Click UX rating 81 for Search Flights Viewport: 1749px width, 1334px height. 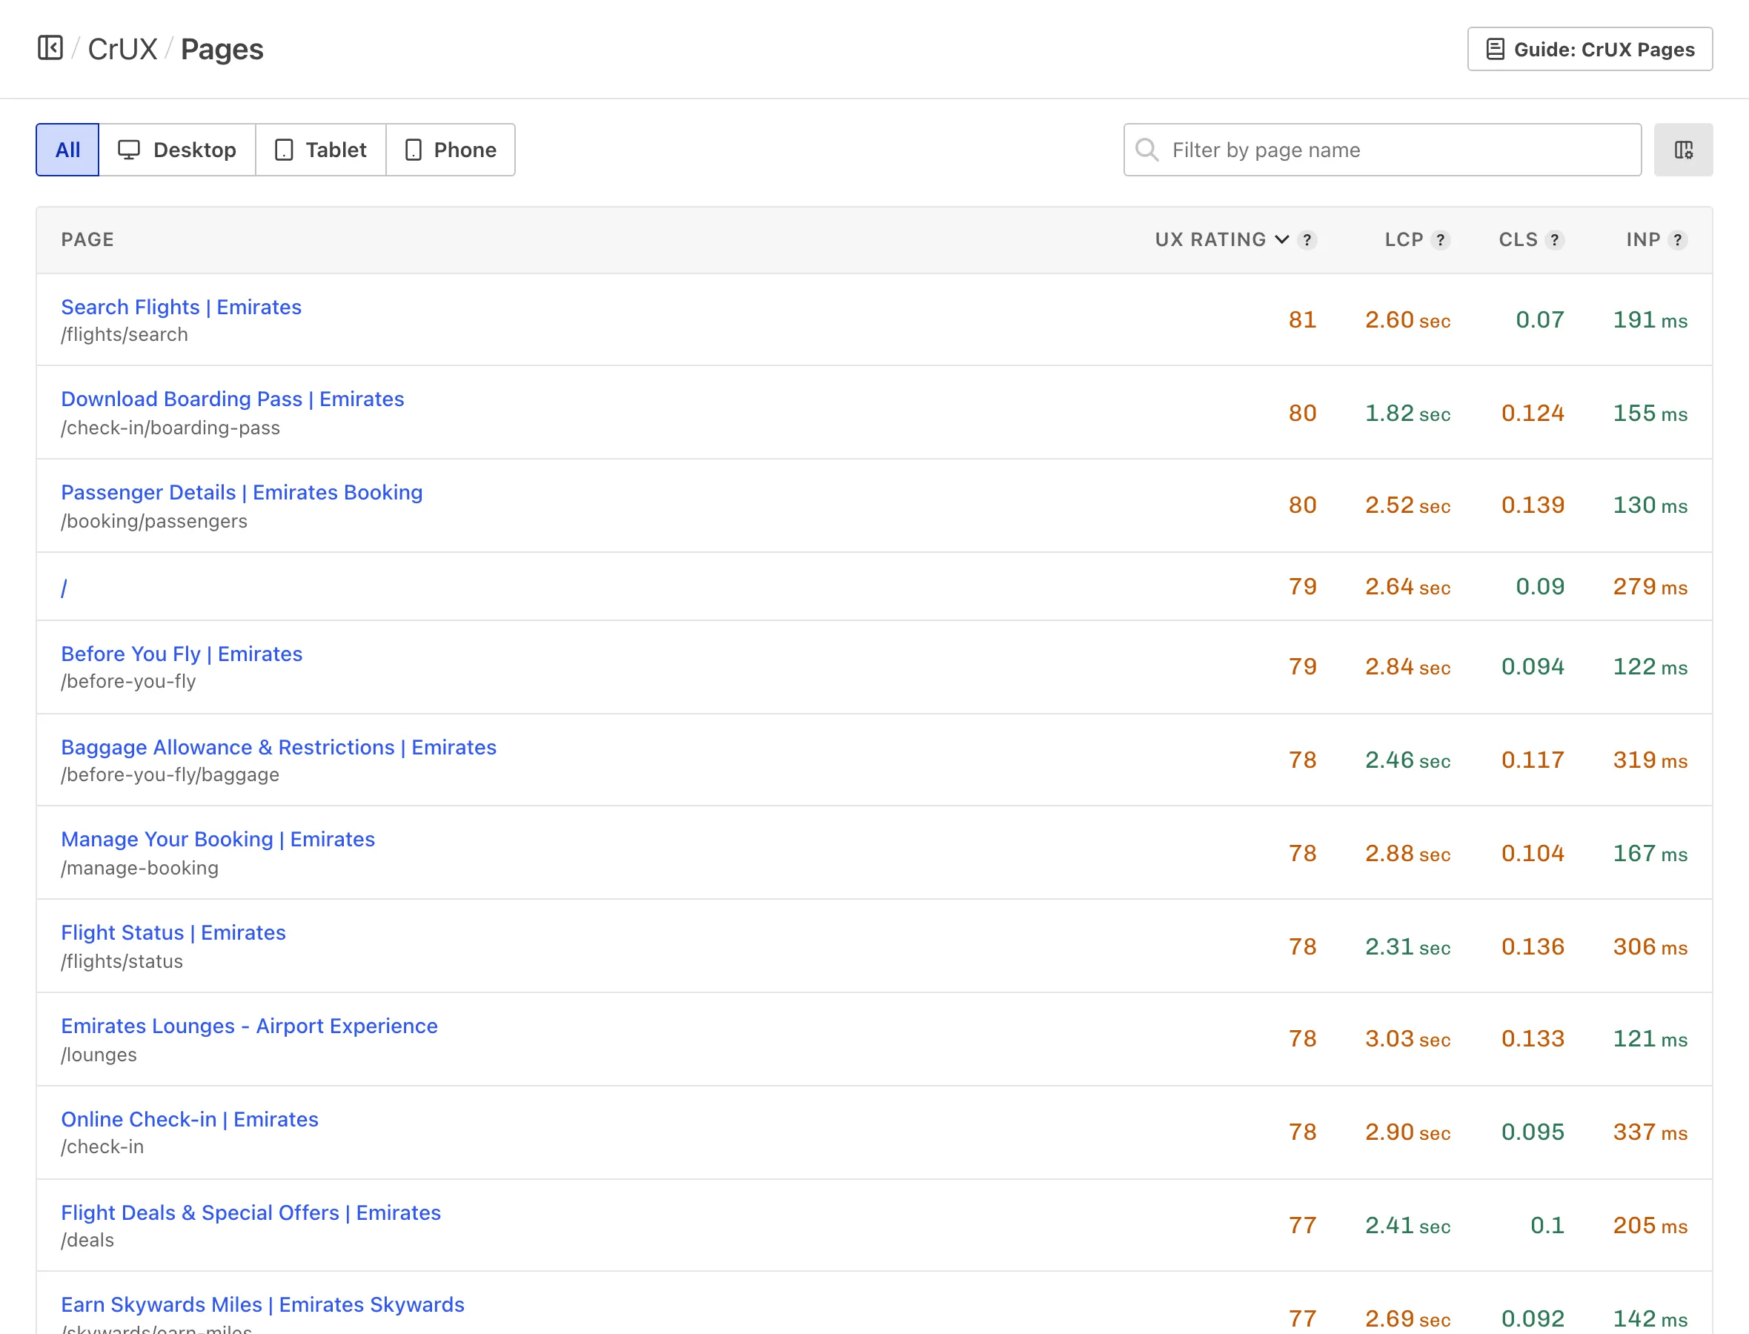pos(1302,319)
